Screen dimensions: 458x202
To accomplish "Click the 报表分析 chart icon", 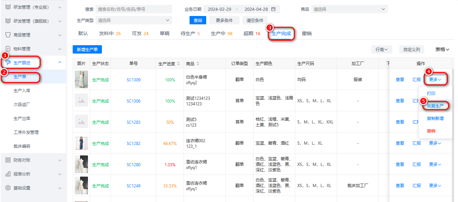I will point(8,174).
